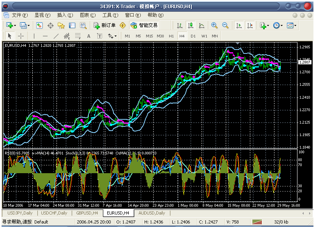Viewport: 315px width, 227px height.
Task: Click the Zoom In magnifier icon
Action: coord(214,25)
